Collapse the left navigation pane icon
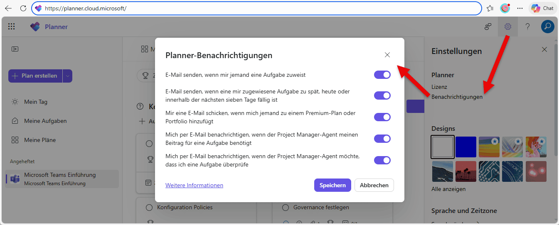Image resolution: width=559 pixels, height=225 pixels. coord(15,49)
